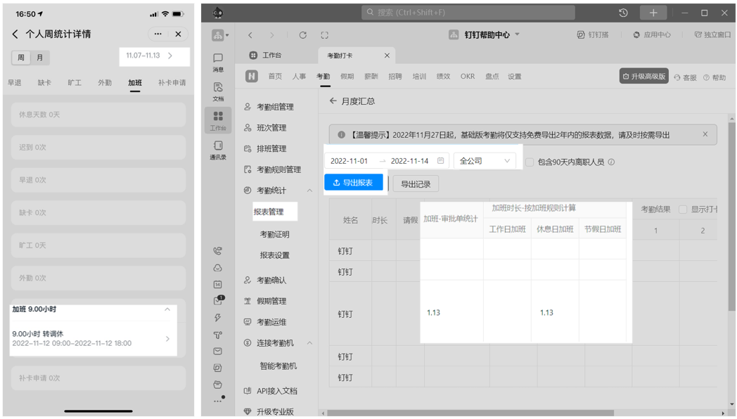Viewport: 737px width, 419px height.
Task: Click the 导出记录 button
Action: click(x=416, y=184)
